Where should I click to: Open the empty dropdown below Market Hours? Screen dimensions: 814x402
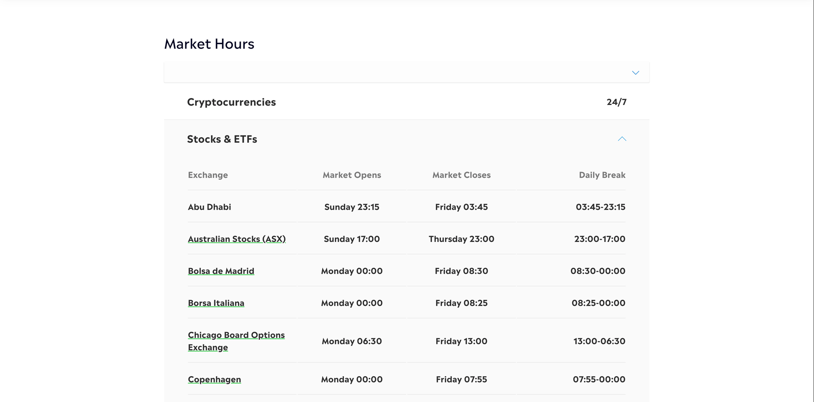point(407,72)
